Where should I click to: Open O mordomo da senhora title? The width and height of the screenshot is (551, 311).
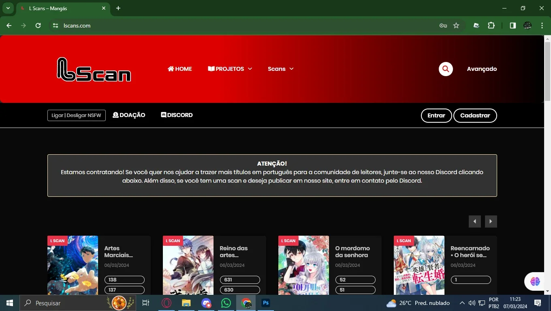(352, 251)
